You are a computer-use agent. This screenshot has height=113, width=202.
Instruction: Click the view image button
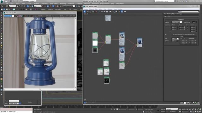pyautogui.click(x=191, y=38)
